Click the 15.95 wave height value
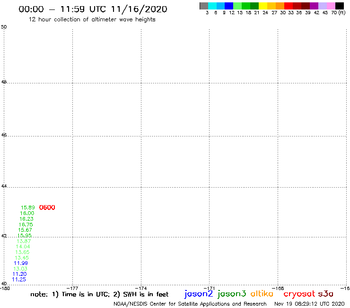This screenshot has height=308, width=350. click(24, 236)
